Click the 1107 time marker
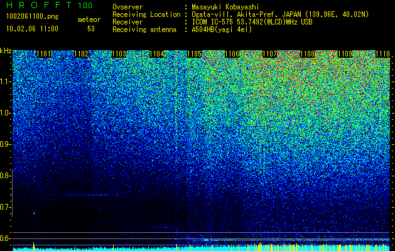Screen dimensions: 395x251 270,54
